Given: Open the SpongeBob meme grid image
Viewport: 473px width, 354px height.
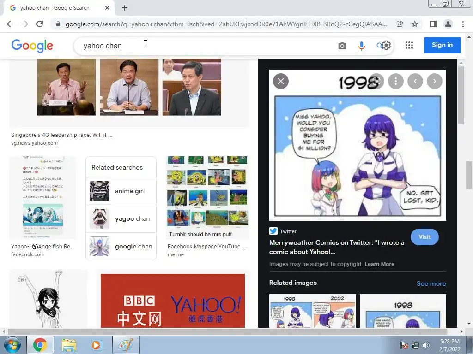Looking at the screenshot, I should 207,197.
